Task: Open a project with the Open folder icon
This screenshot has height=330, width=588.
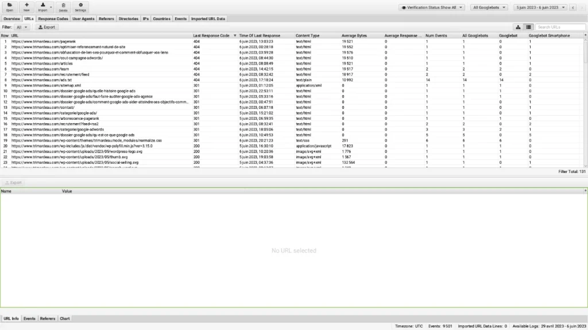Action: click(9, 7)
